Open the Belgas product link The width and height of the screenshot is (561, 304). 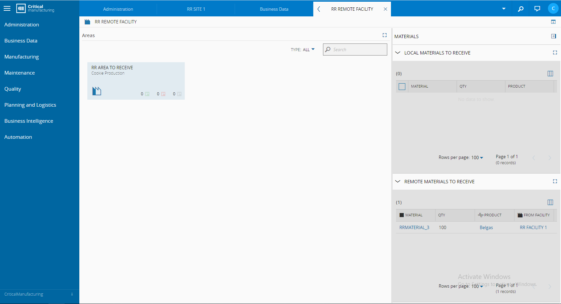(x=486, y=227)
